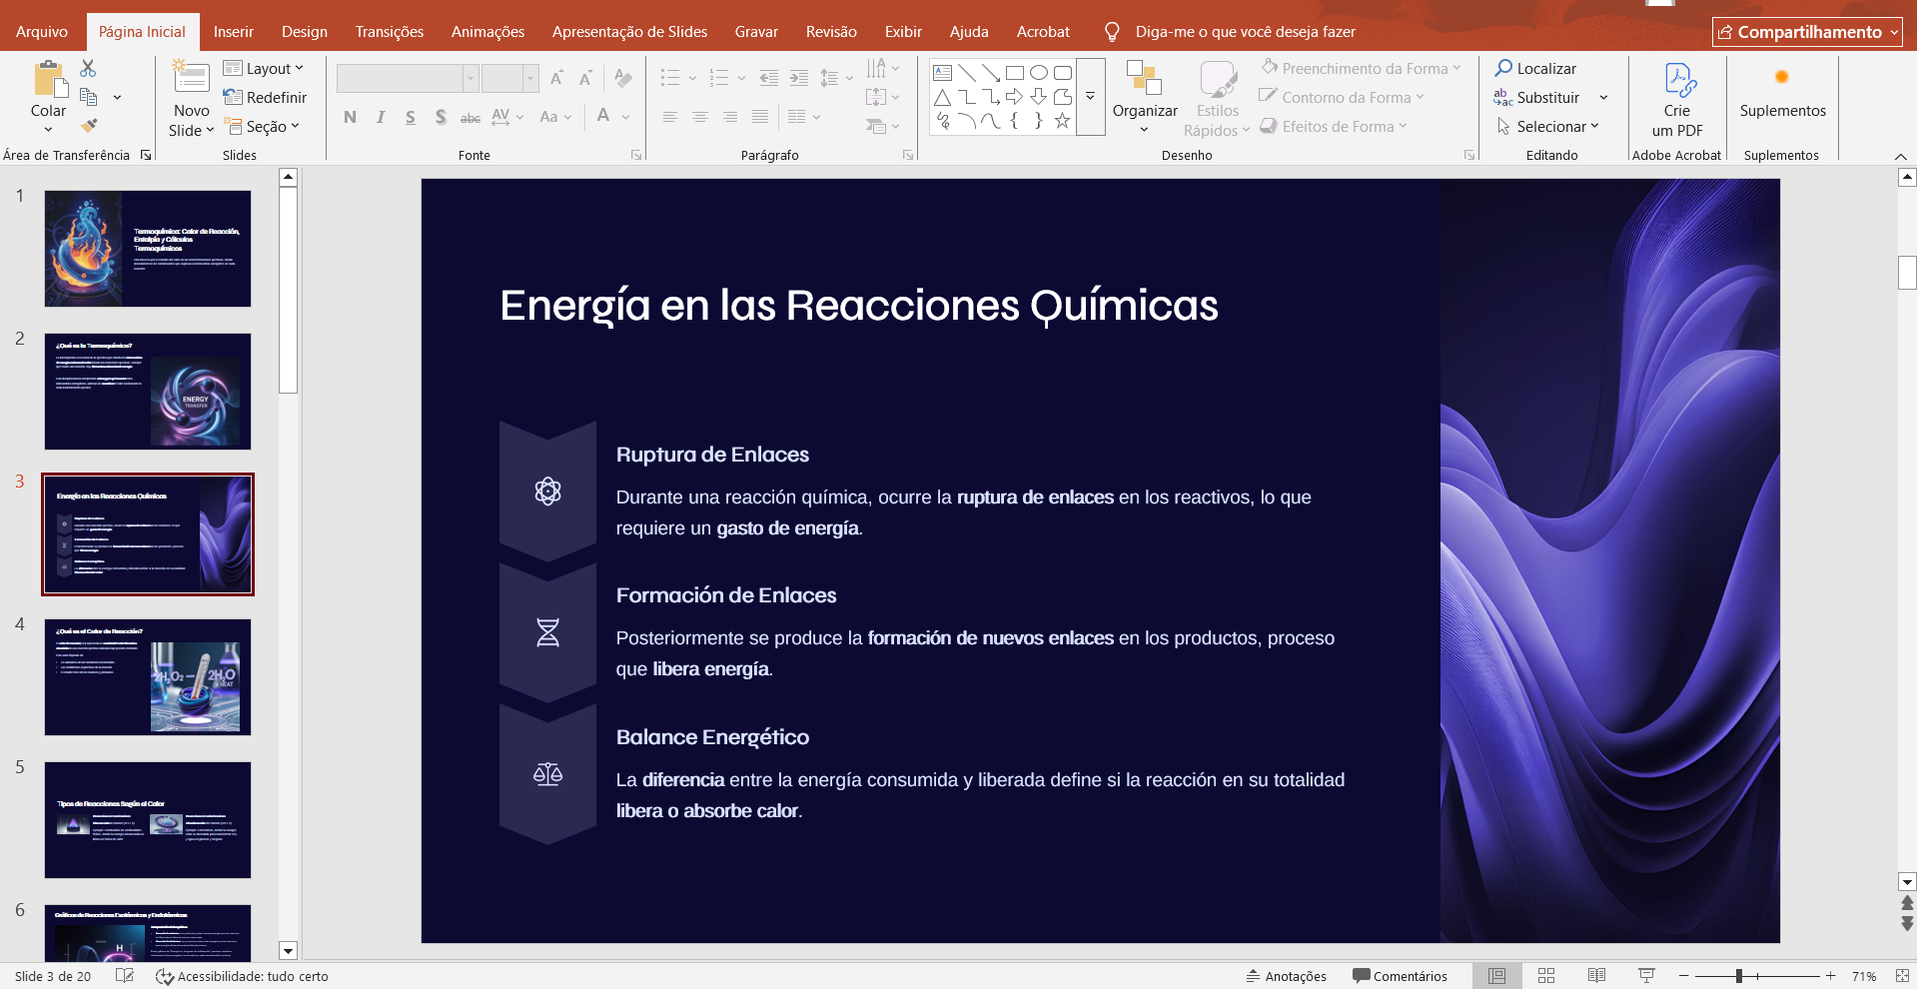Switch to the Inserir tab
This screenshot has height=989, width=1917.
[234, 32]
